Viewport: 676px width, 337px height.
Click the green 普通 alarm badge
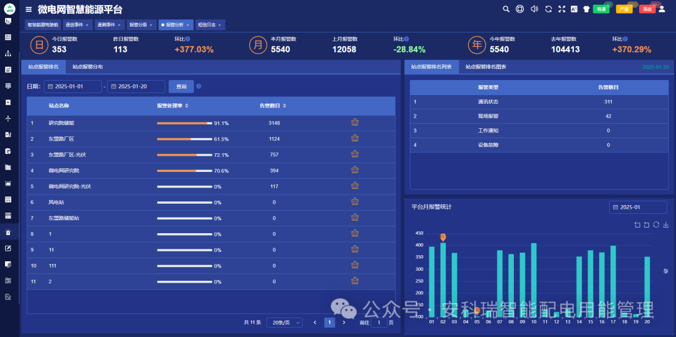tap(601, 9)
